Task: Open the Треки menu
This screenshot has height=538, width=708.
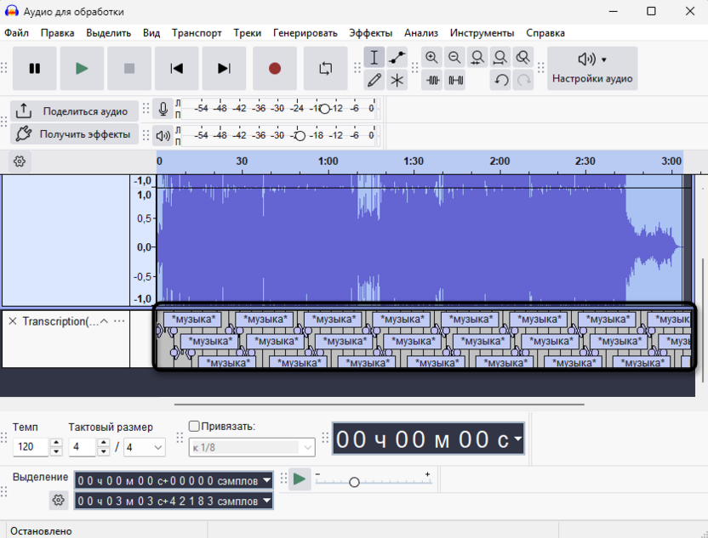Action: [247, 33]
